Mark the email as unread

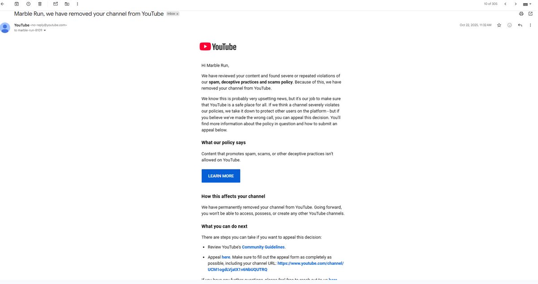coord(56,4)
